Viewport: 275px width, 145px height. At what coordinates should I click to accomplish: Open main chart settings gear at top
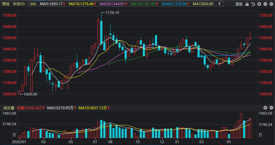(271, 4)
